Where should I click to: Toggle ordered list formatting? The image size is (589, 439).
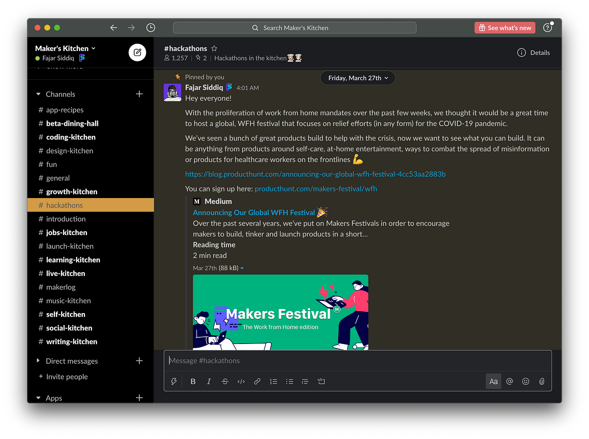(x=273, y=381)
